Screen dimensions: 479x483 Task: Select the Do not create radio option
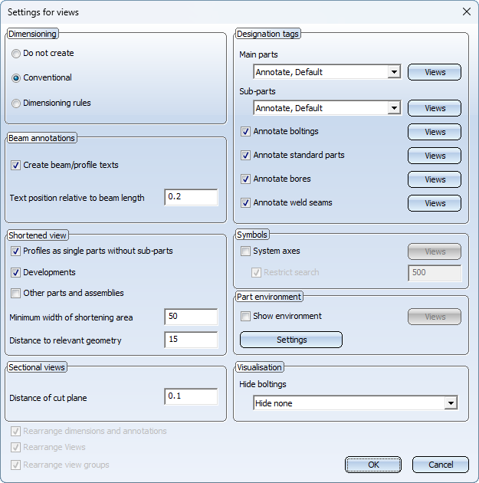pos(16,54)
